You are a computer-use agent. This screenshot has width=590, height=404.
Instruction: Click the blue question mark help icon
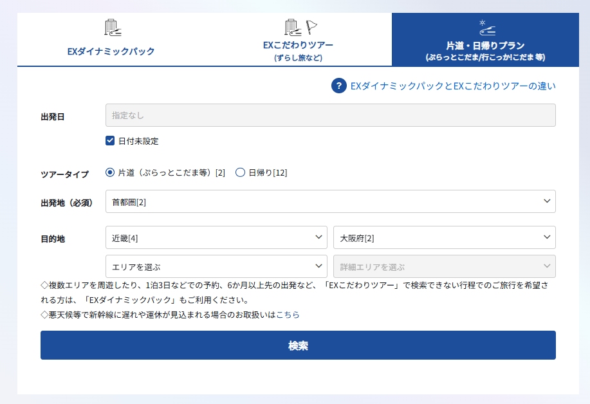point(338,86)
